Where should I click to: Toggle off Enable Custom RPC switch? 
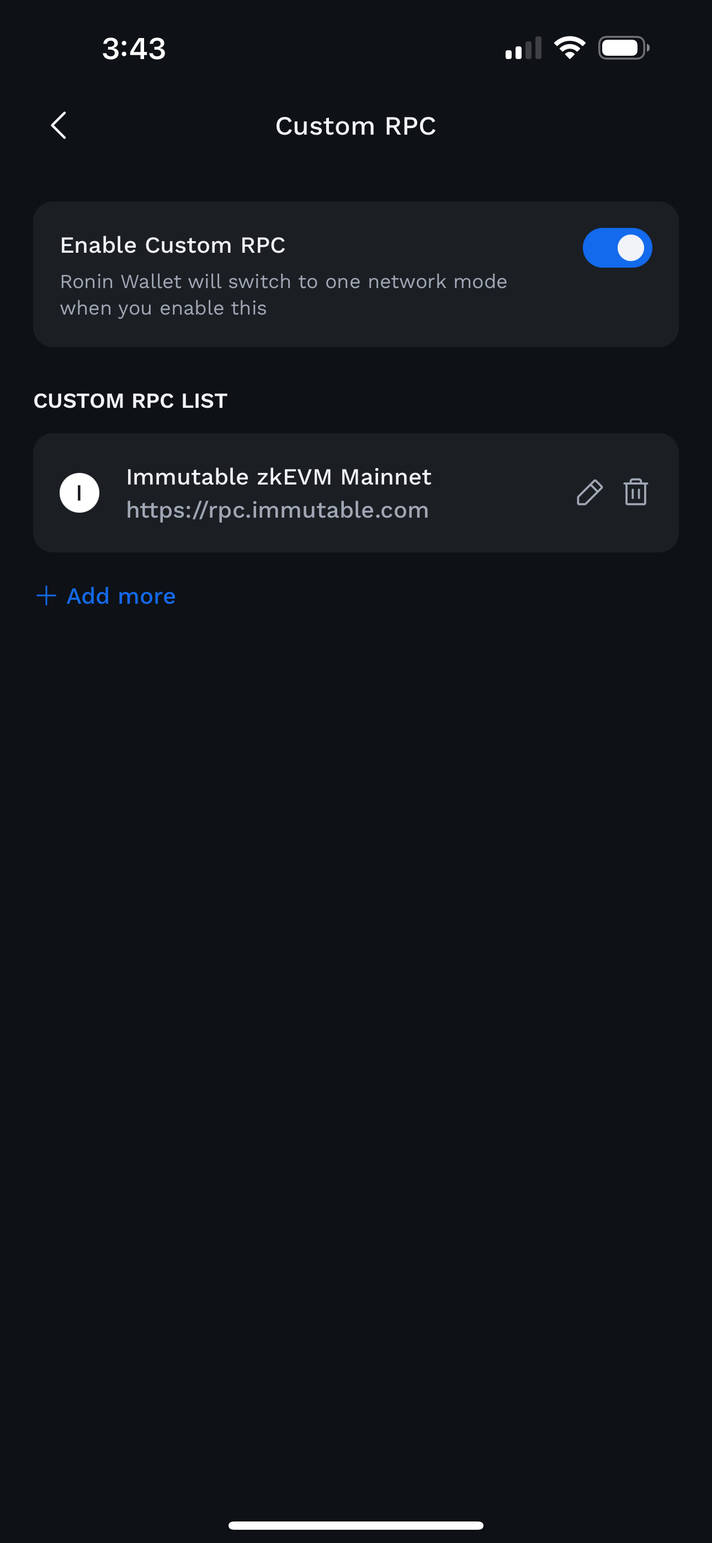[617, 247]
